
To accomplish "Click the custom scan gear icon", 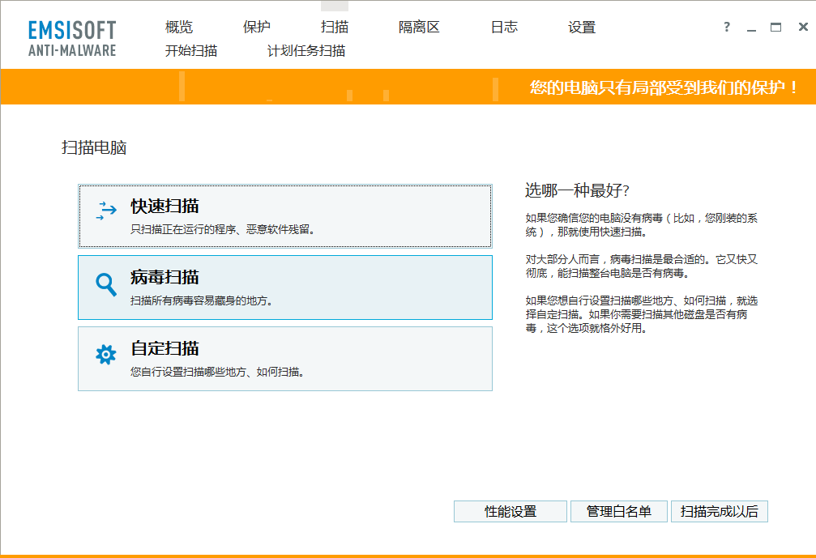I will click(x=106, y=355).
